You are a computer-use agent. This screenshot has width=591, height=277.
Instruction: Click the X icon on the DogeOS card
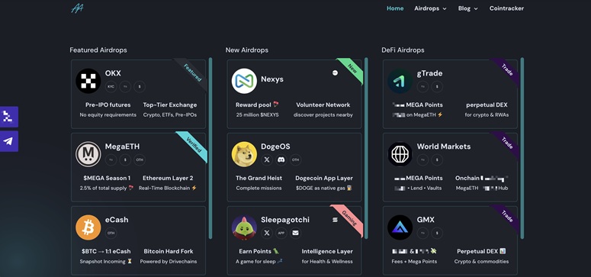(267, 159)
